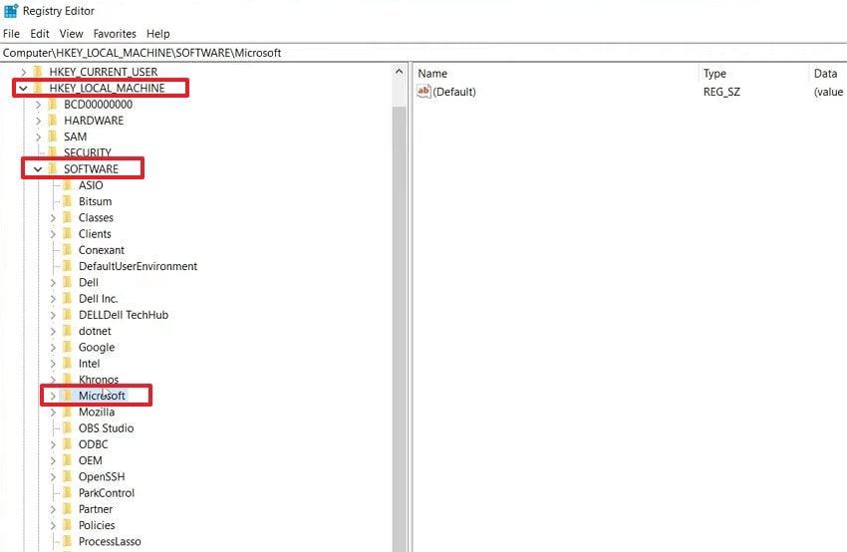Click the HKEY_LOCAL_MACHINE folder icon

click(38, 88)
